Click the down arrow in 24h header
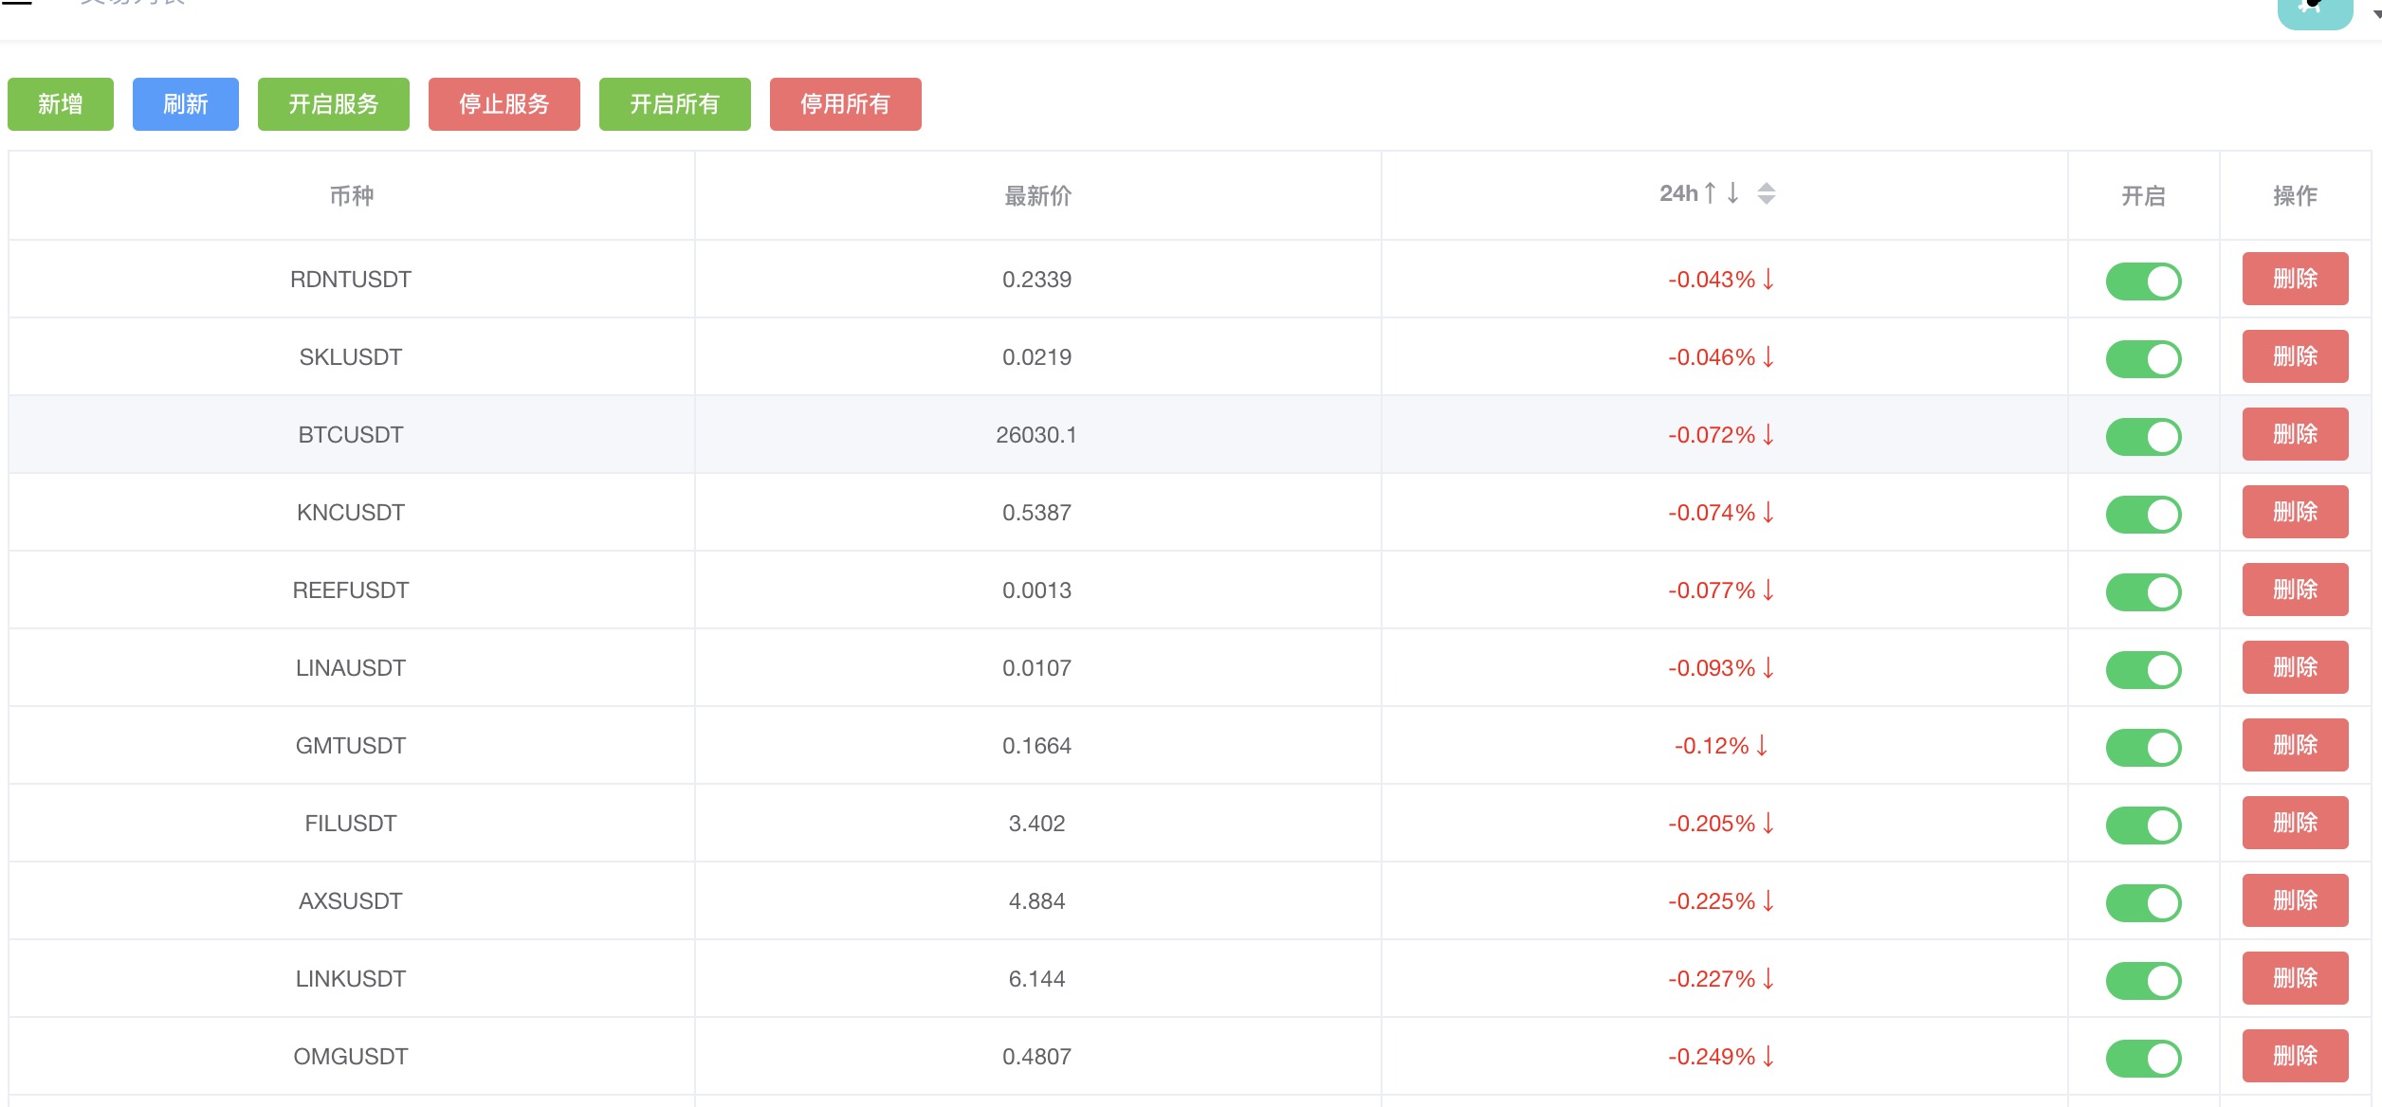This screenshot has height=1107, width=2382. tap(1732, 193)
